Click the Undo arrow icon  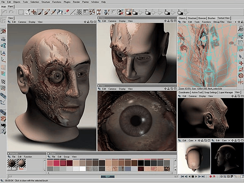(x=5, y=12)
